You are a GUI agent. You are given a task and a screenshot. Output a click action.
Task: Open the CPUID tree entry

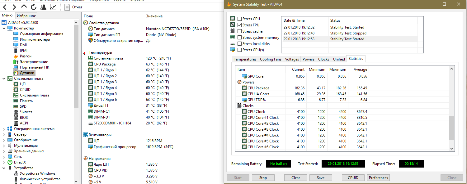coord(25,90)
